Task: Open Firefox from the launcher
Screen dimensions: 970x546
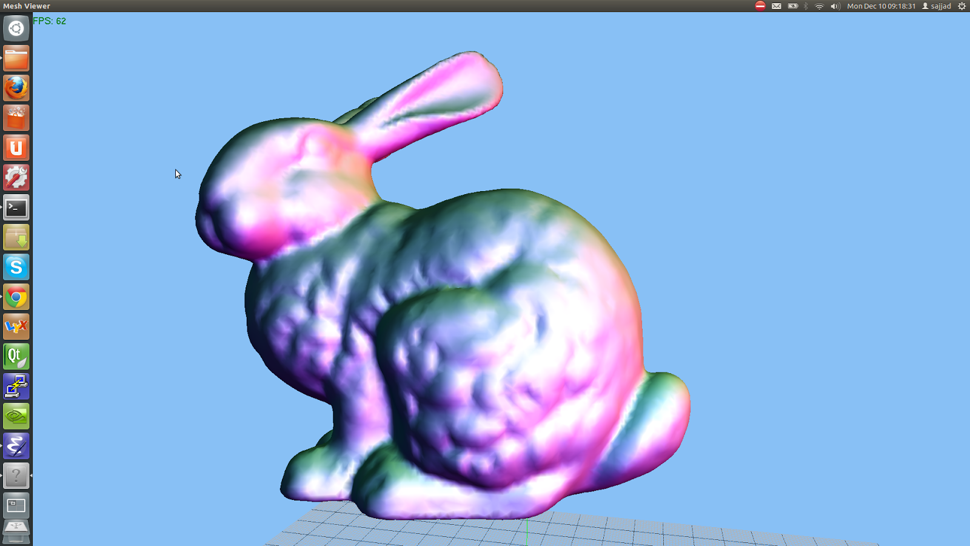Action: pyautogui.click(x=16, y=88)
